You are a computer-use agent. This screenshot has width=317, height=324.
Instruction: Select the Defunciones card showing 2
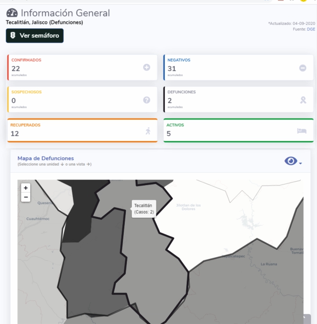[238, 99]
